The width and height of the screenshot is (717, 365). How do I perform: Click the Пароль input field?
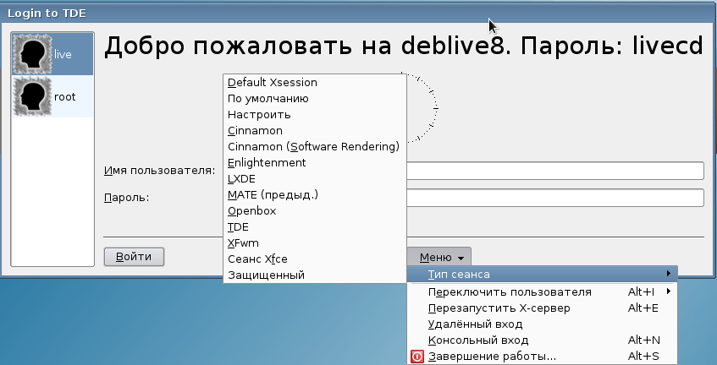[554, 198]
